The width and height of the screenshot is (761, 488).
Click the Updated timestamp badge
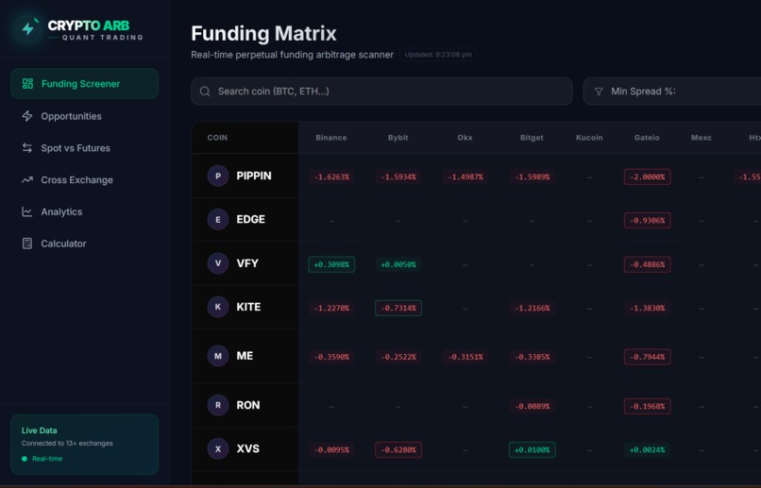[438, 55]
